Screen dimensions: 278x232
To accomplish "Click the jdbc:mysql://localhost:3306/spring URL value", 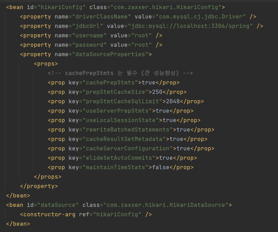I will [x=190, y=26].
